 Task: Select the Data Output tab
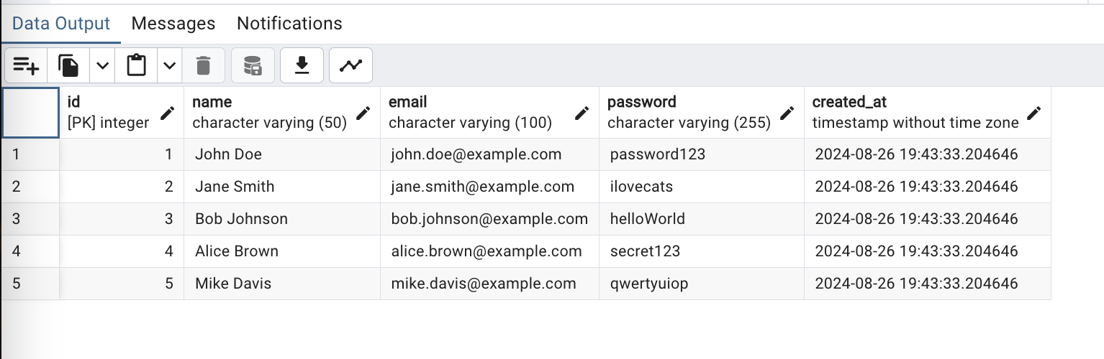(x=61, y=24)
